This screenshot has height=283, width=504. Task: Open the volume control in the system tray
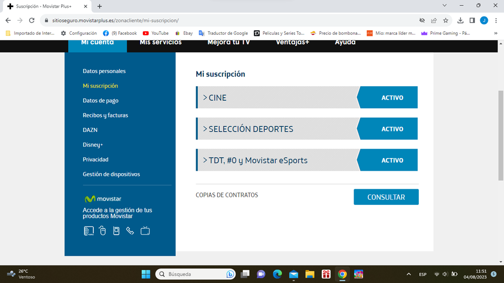click(x=445, y=274)
